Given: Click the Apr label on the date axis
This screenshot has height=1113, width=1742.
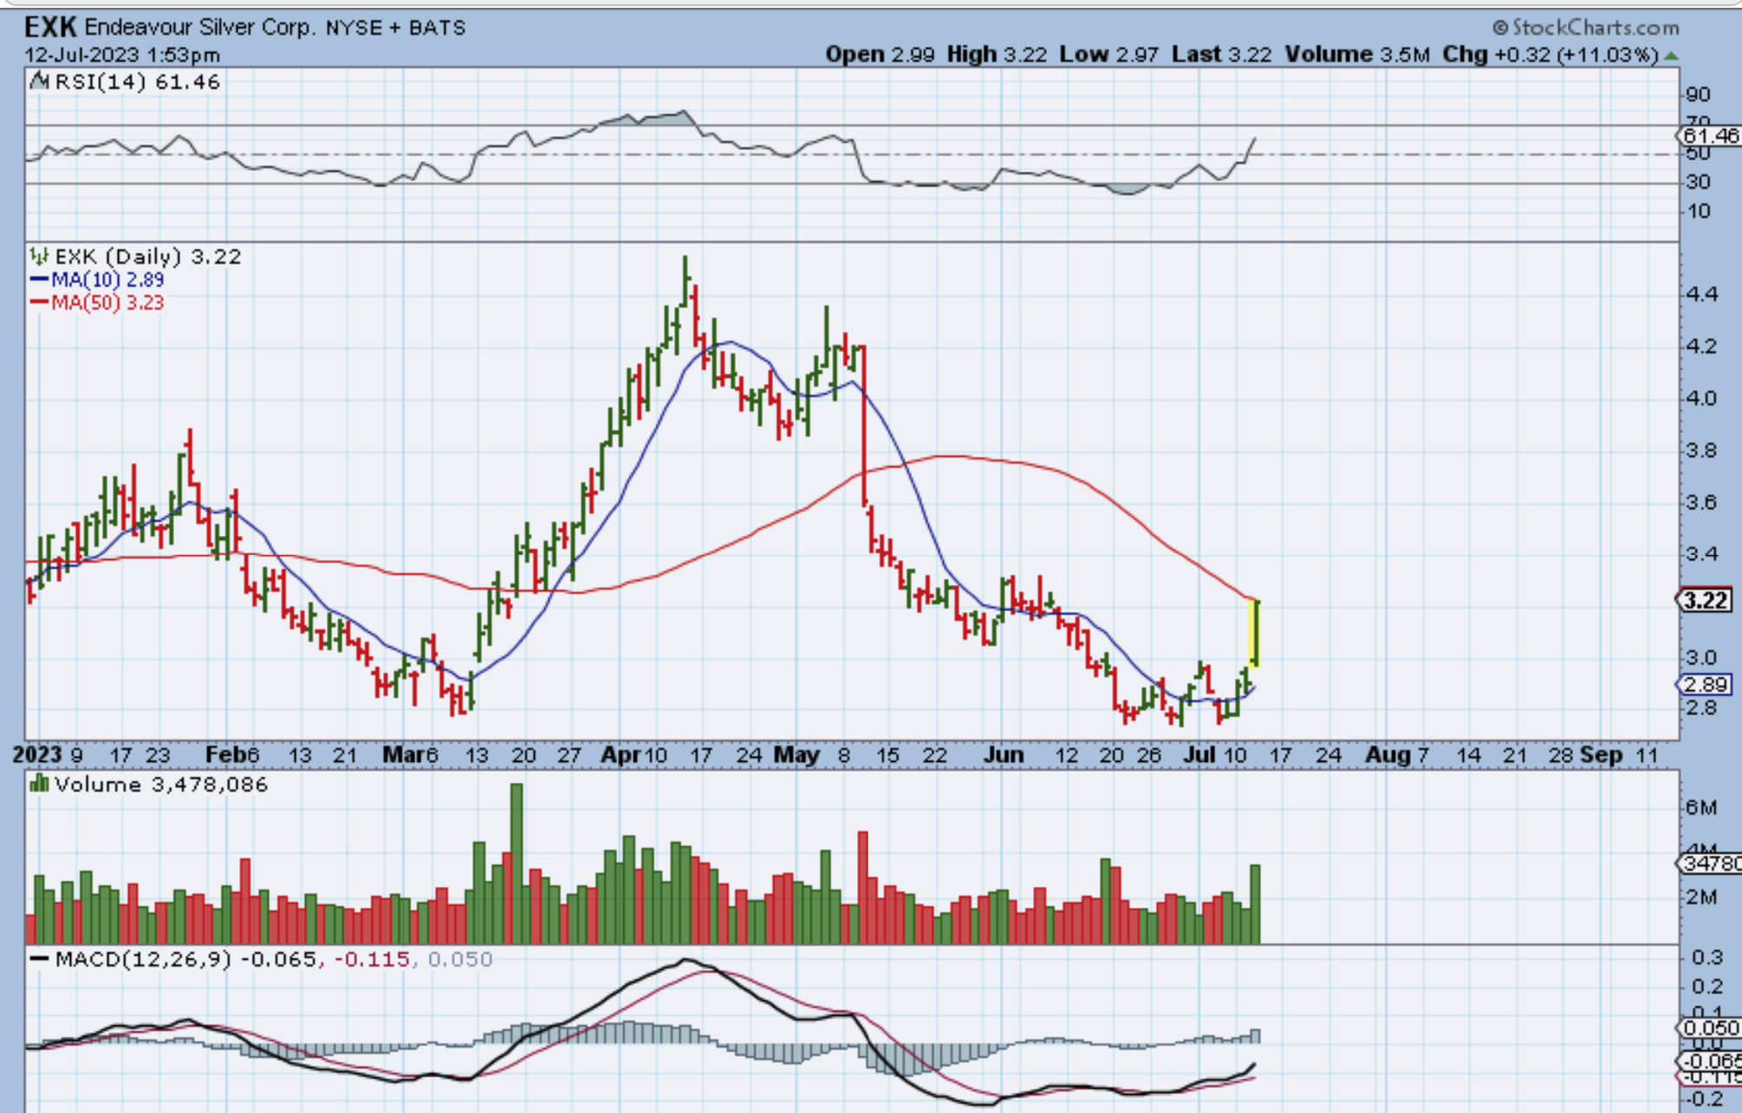Looking at the screenshot, I should coord(621,755).
